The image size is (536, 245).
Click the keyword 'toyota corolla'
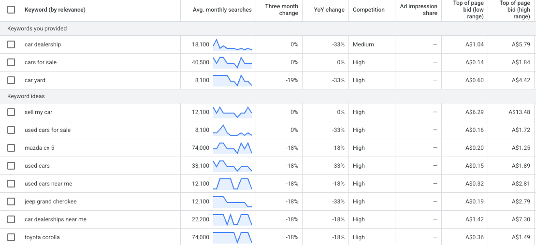pos(42,237)
